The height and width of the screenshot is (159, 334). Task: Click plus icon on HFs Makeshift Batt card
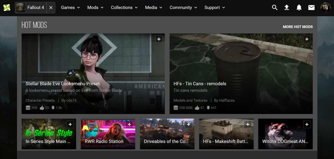tap(248, 124)
